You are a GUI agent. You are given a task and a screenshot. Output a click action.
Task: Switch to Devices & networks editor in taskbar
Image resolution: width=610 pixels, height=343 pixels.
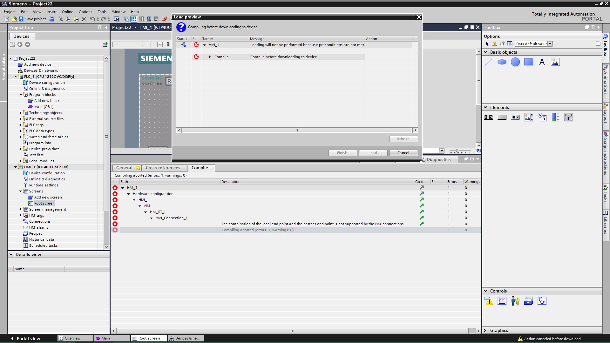click(186, 338)
